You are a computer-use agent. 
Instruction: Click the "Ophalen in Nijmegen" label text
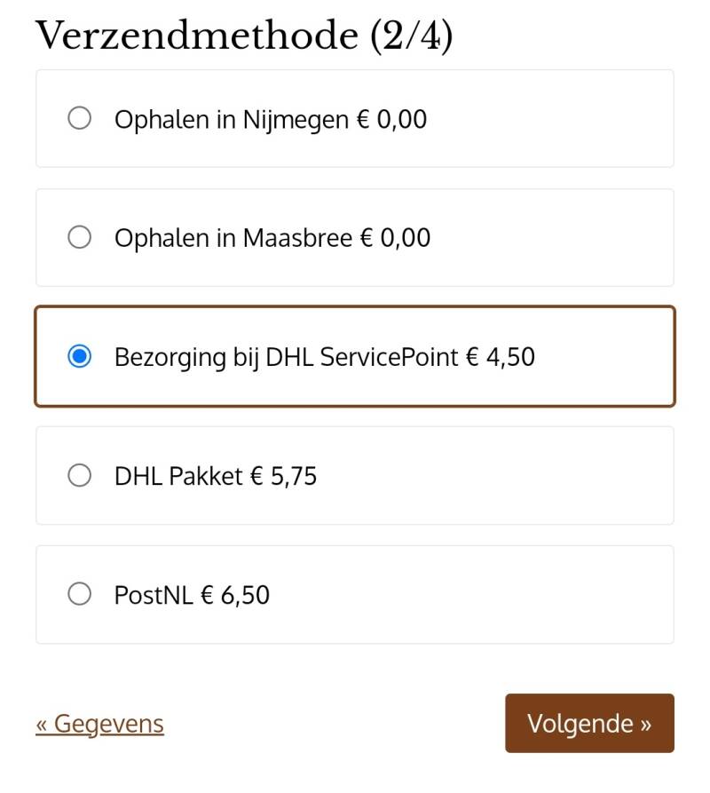tap(231, 119)
